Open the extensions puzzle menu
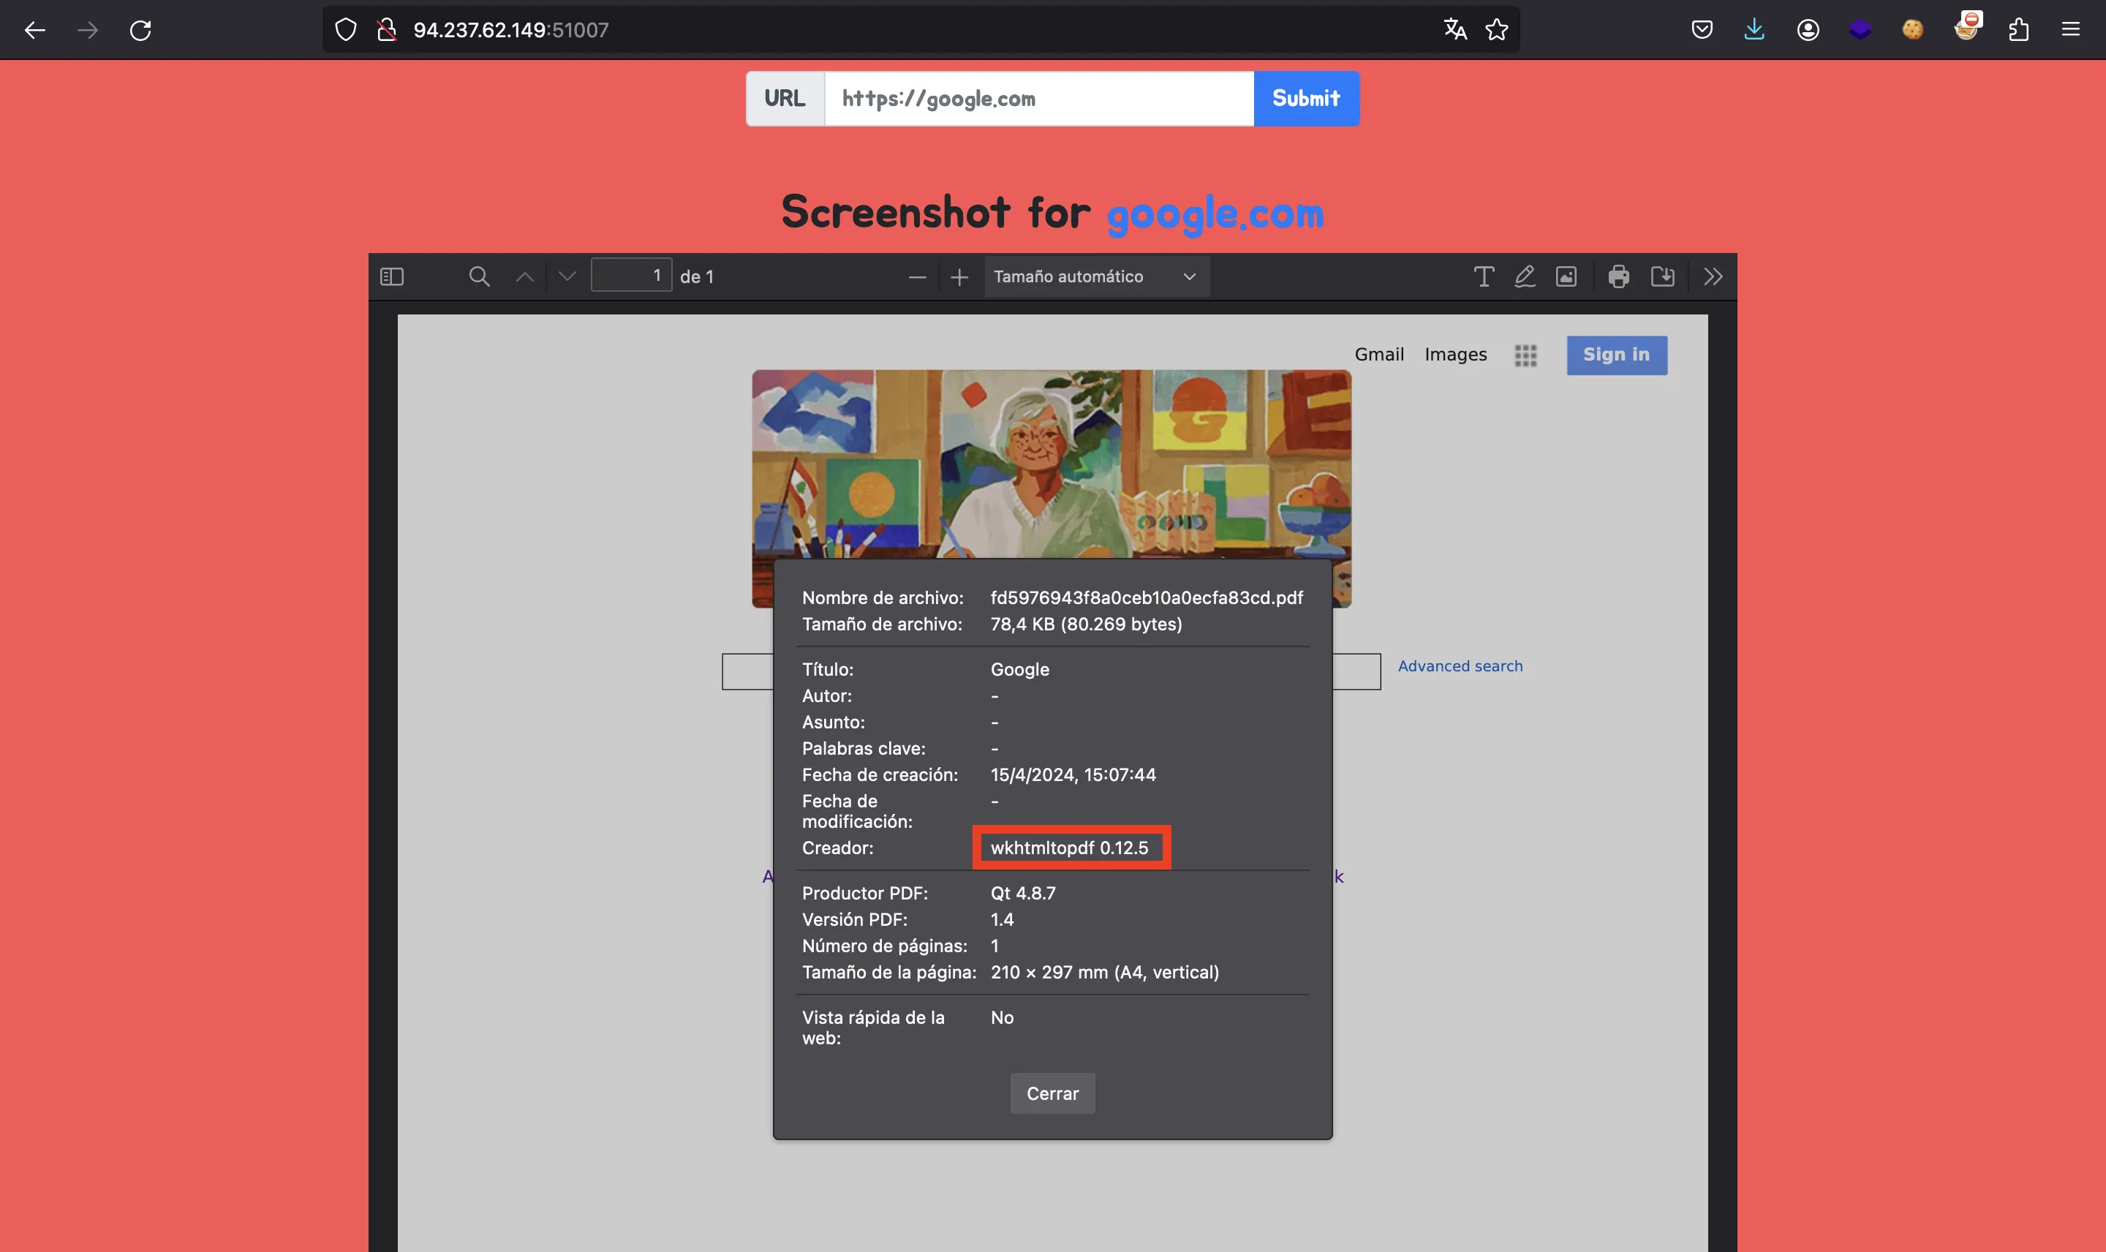This screenshot has height=1252, width=2106. click(2018, 29)
